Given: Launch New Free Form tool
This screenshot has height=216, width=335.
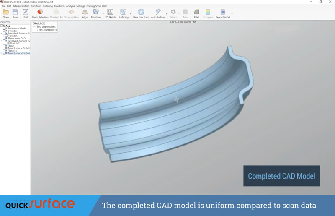Looking at the screenshot, I should (x=141, y=14).
